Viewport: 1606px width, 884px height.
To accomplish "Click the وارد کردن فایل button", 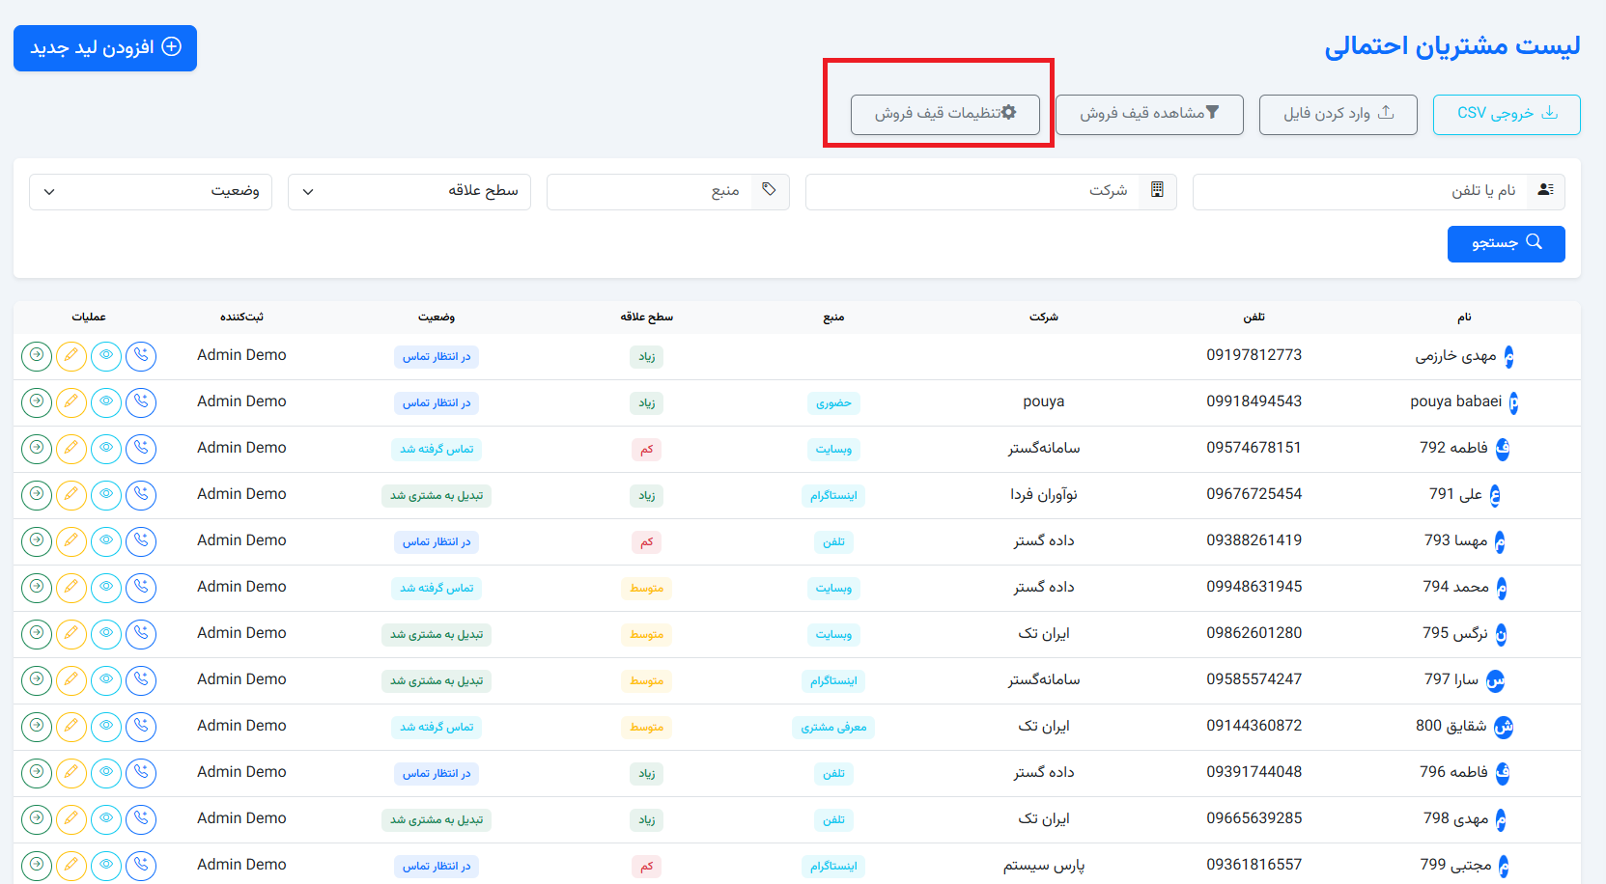I will pyautogui.click(x=1338, y=114).
